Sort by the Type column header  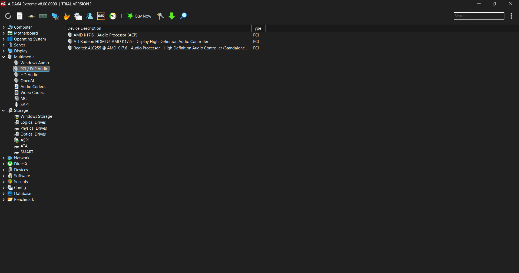coord(259,28)
